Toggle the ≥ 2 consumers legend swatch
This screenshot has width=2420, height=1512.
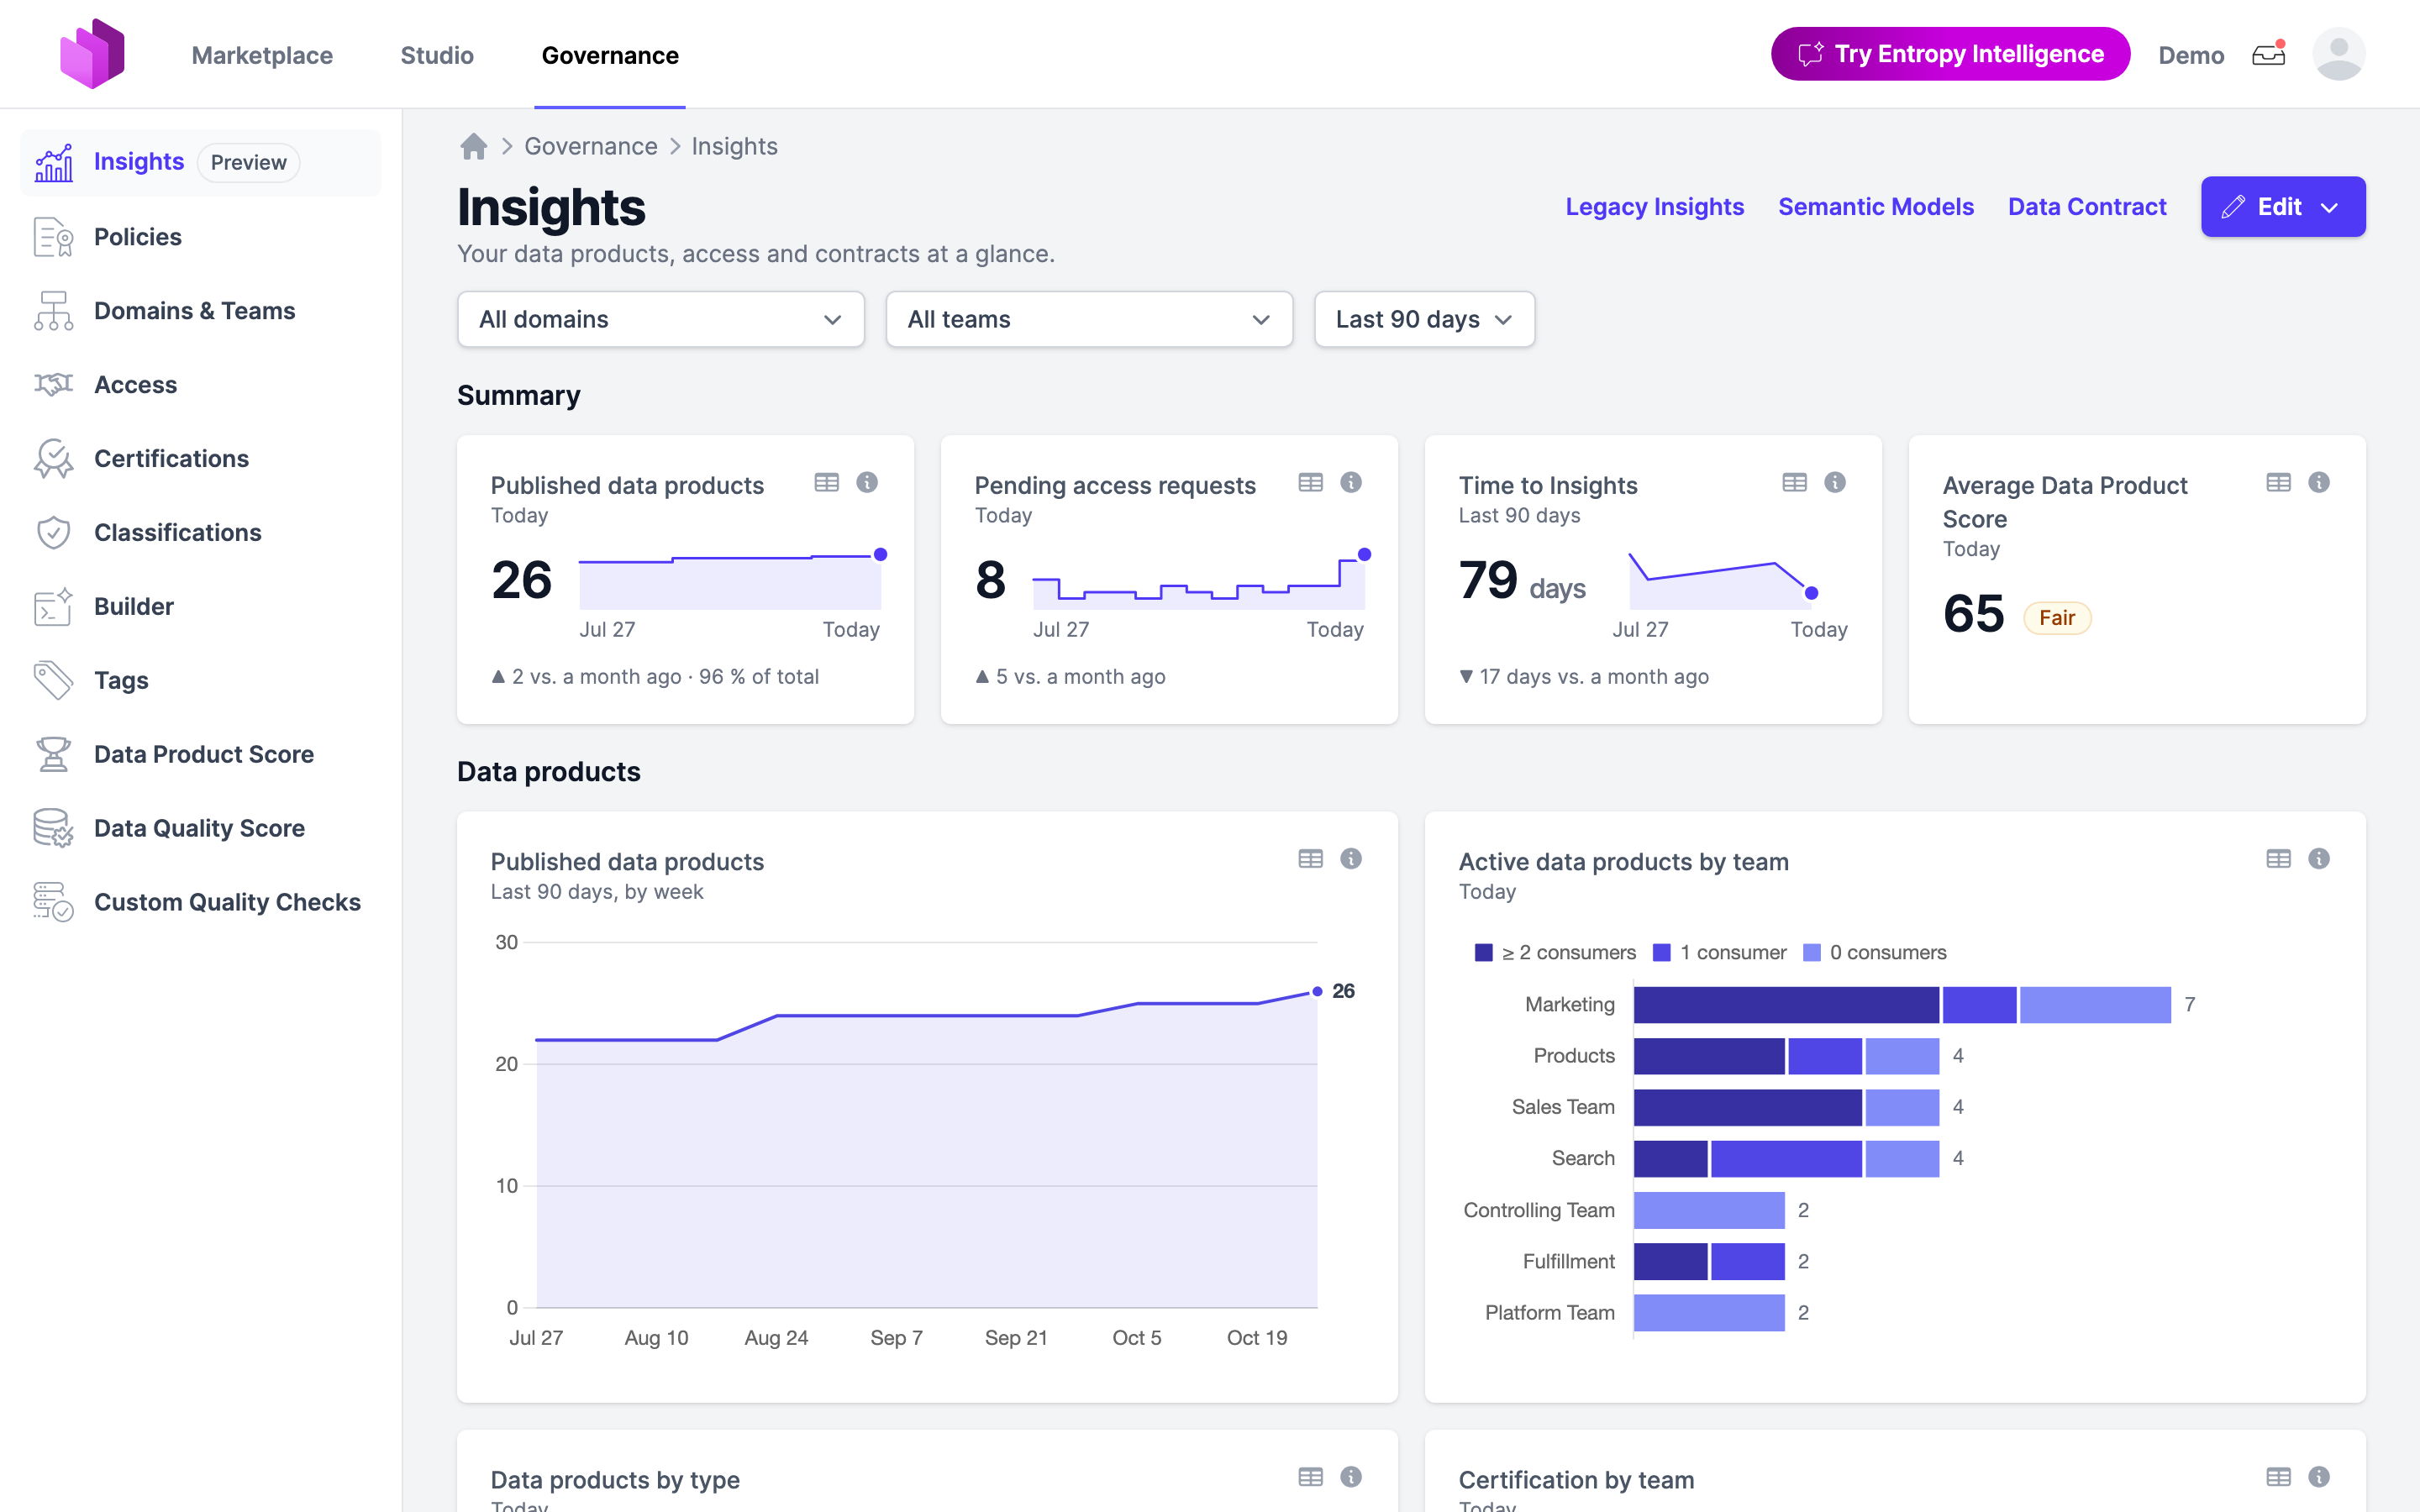point(1484,952)
